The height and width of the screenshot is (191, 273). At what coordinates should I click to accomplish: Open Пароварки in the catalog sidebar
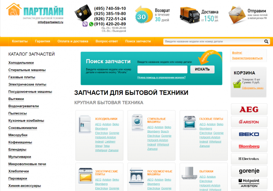(18, 179)
